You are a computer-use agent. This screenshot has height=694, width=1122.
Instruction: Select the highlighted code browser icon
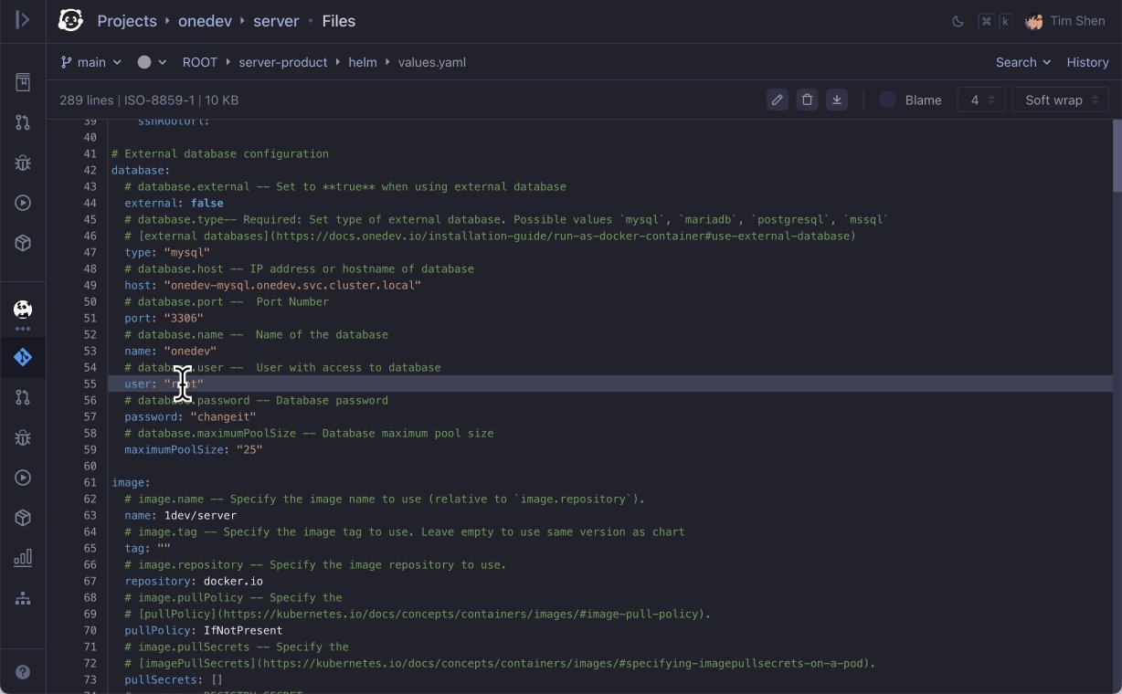click(23, 357)
